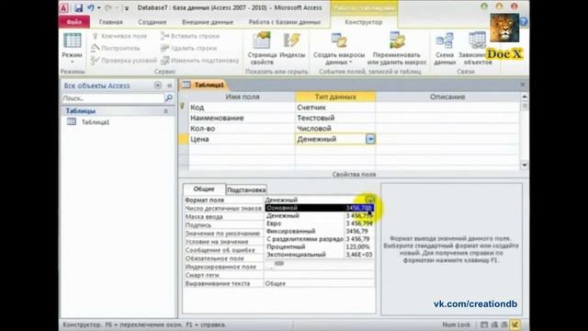The image size is (588, 331).
Task: Open the Undo history dropdown arrow
Action: click(x=99, y=8)
